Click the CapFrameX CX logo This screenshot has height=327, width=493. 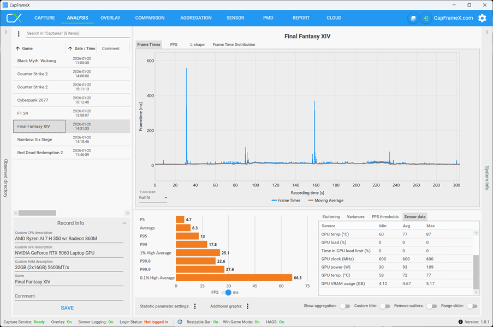tap(14, 18)
